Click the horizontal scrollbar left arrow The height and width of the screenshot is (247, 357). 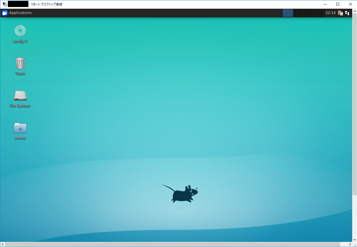point(3,244)
